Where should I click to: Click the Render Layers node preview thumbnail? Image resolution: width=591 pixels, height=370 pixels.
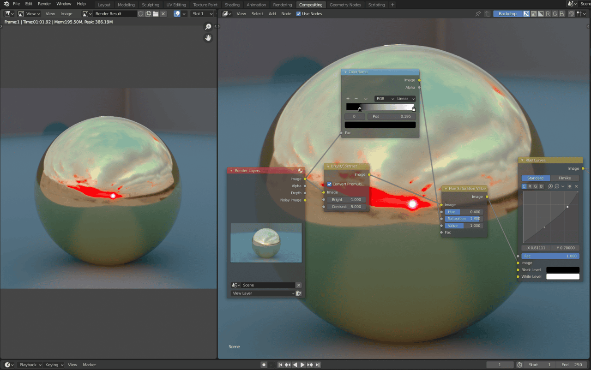tap(266, 243)
